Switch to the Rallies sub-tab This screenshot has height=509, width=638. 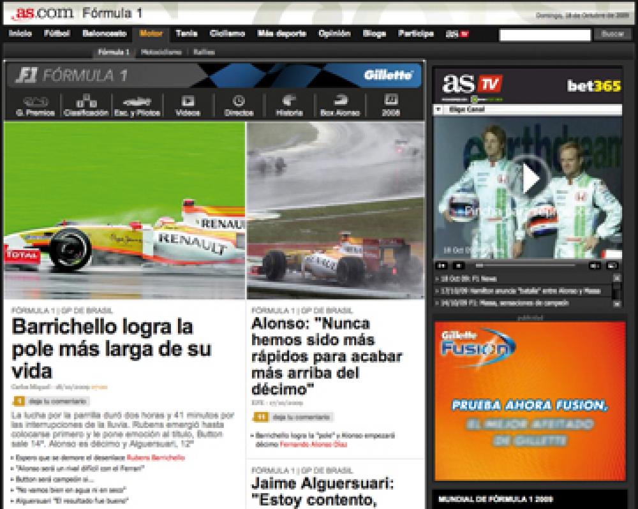pyautogui.click(x=204, y=52)
